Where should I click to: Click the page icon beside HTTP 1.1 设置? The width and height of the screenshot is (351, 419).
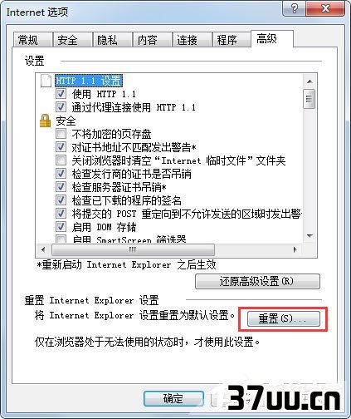(x=46, y=81)
